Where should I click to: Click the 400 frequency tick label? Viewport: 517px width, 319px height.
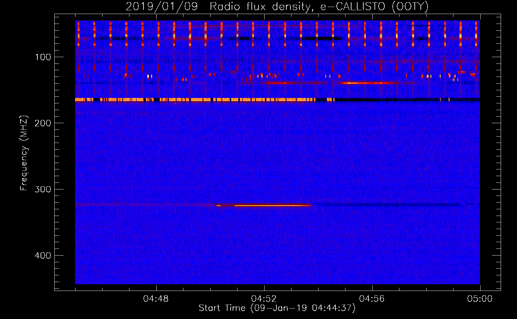coord(43,256)
